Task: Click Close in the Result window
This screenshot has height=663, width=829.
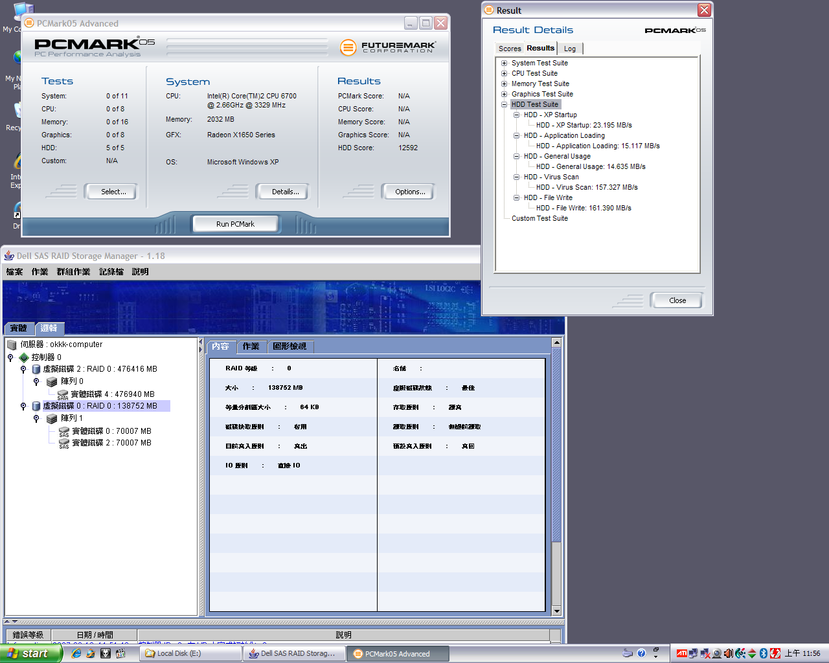Action: point(676,300)
